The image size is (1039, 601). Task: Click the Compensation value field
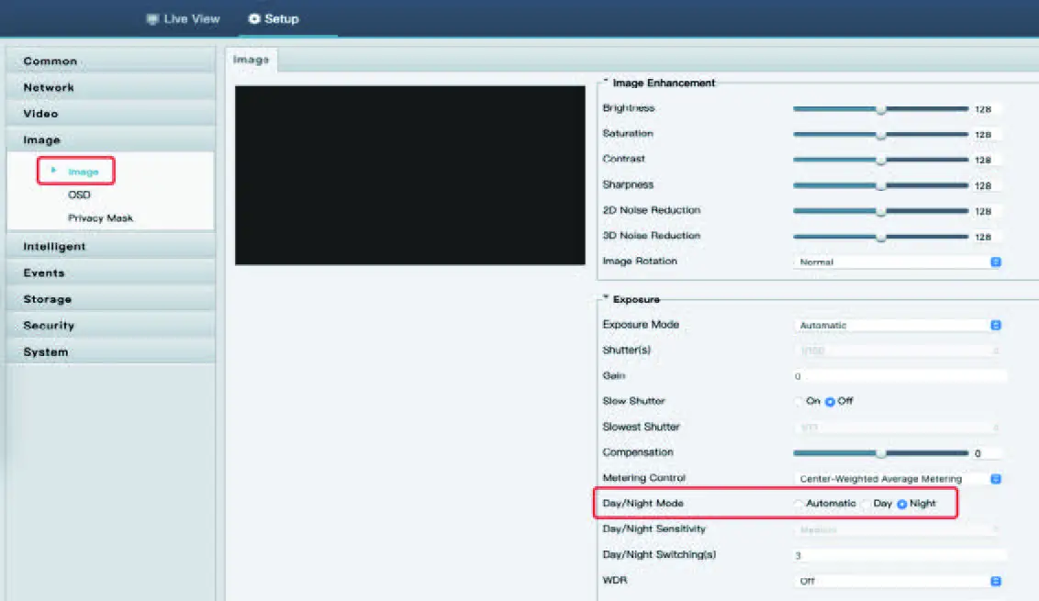point(987,454)
